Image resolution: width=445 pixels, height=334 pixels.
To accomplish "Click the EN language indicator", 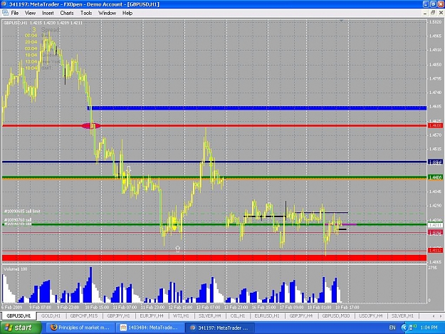I will (x=392, y=328).
